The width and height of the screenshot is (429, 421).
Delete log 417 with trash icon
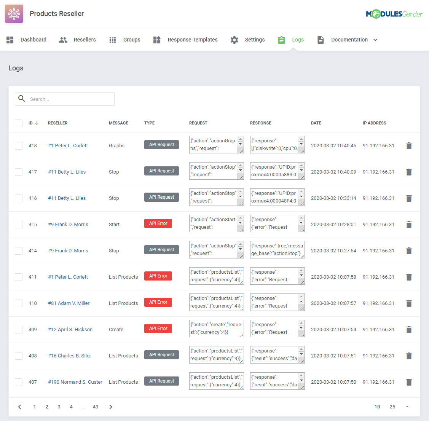tap(409, 172)
